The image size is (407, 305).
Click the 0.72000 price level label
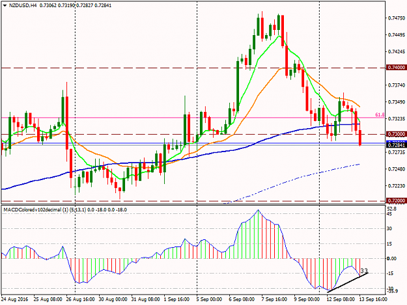click(x=396, y=201)
